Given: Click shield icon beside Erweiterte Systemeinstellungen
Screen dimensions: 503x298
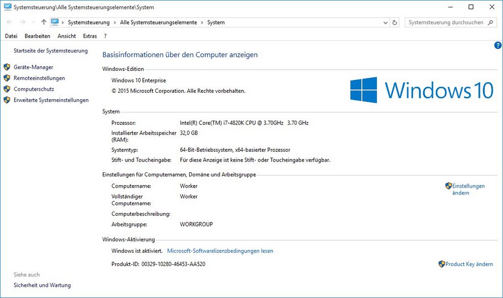Looking at the screenshot, I should pos(7,100).
